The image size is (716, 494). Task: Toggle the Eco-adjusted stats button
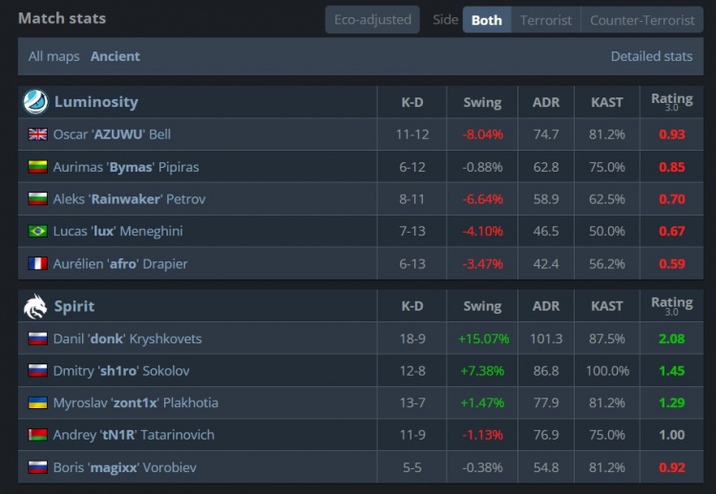tap(372, 20)
